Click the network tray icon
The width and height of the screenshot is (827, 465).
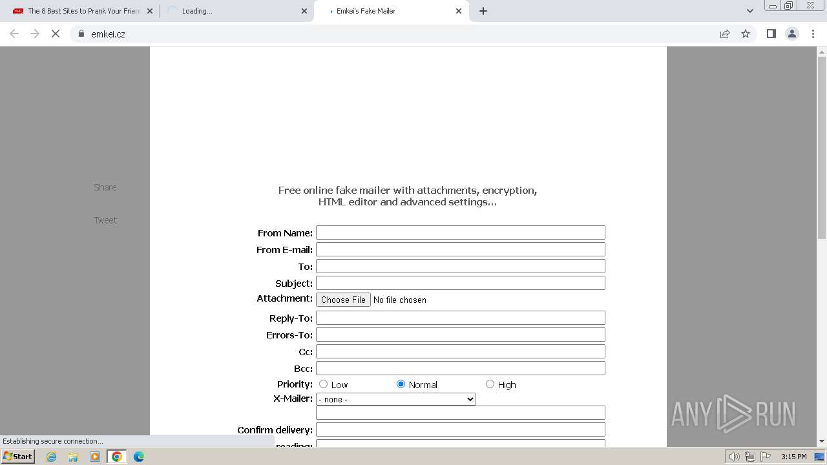point(750,457)
